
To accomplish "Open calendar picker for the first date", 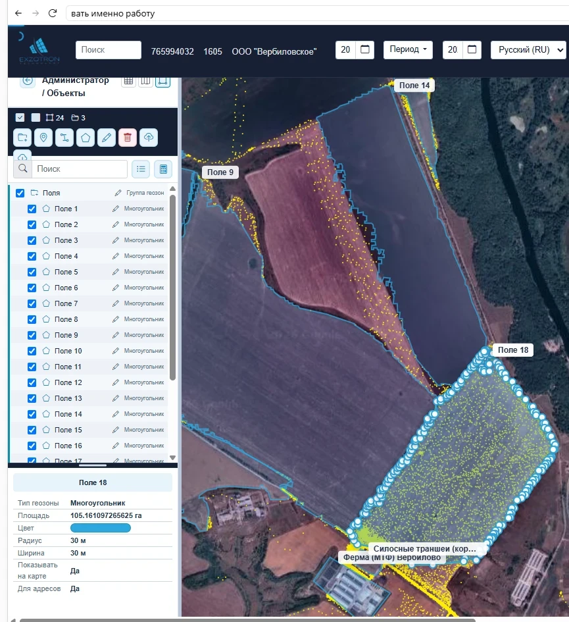I will point(365,49).
